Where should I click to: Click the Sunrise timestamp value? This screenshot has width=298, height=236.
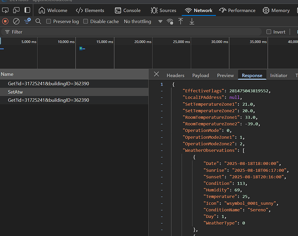[x=259, y=170]
